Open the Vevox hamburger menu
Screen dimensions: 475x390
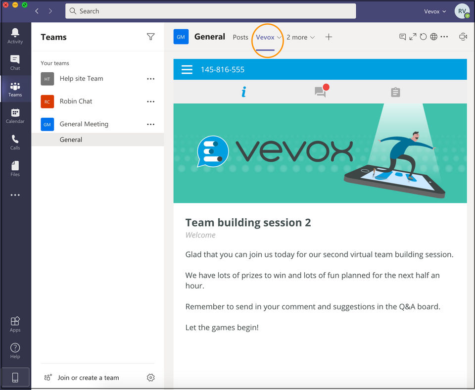[187, 69]
